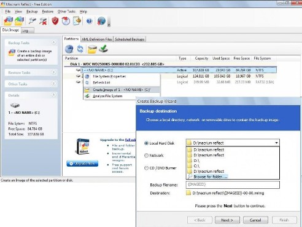Screen dimensions: 302x227
Task: Click the browse image magnifier toolbar icon
Action: click(x=33, y=21)
